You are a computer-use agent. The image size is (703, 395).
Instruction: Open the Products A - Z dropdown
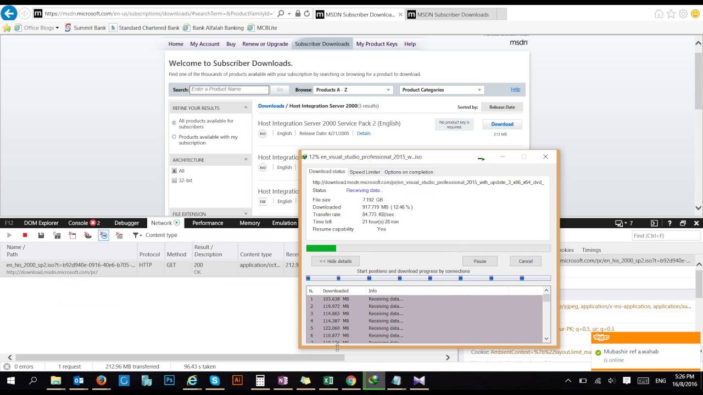point(353,90)
